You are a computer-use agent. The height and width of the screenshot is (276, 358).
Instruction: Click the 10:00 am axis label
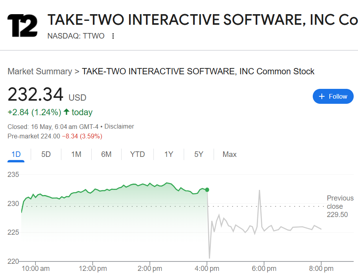[x=36, y=269]
